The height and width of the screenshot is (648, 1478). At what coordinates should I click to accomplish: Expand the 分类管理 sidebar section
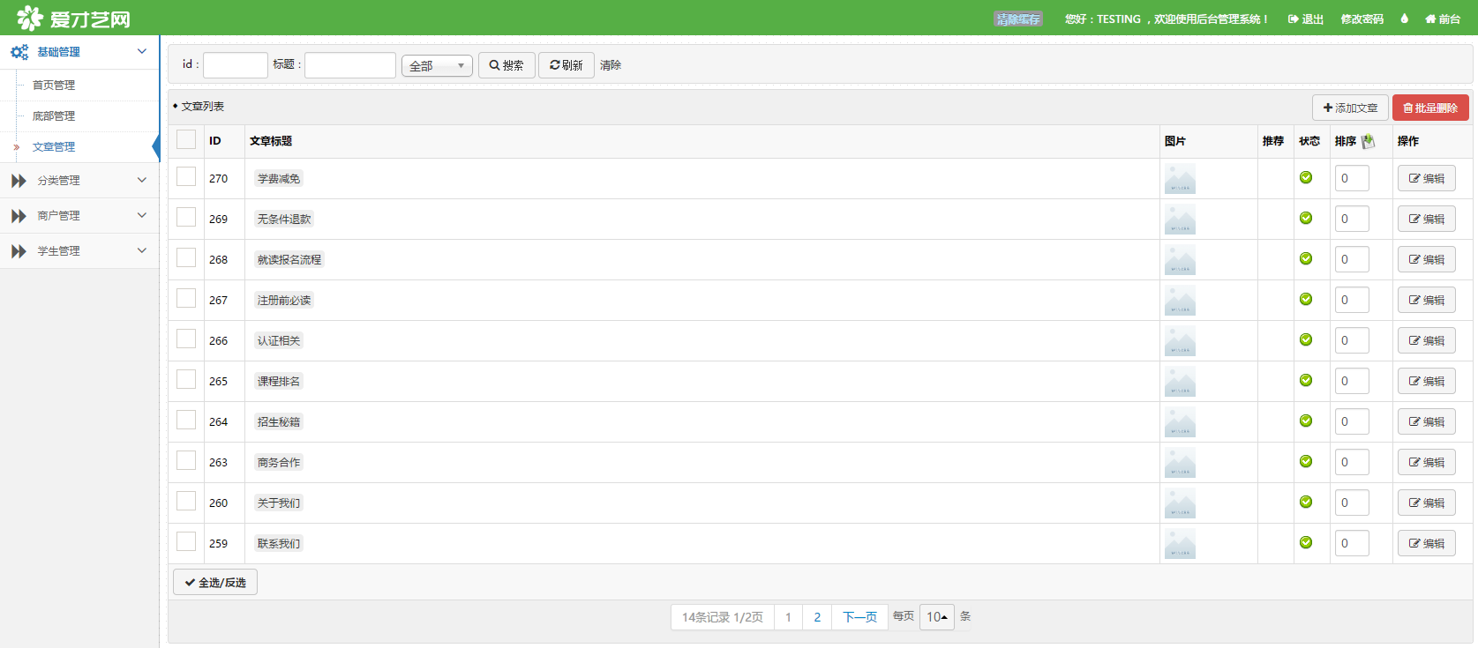click(79, 181)
